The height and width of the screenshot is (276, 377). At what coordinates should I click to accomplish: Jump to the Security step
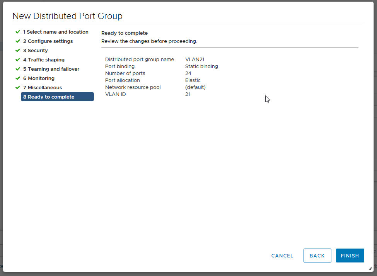(x=36, y=50)
